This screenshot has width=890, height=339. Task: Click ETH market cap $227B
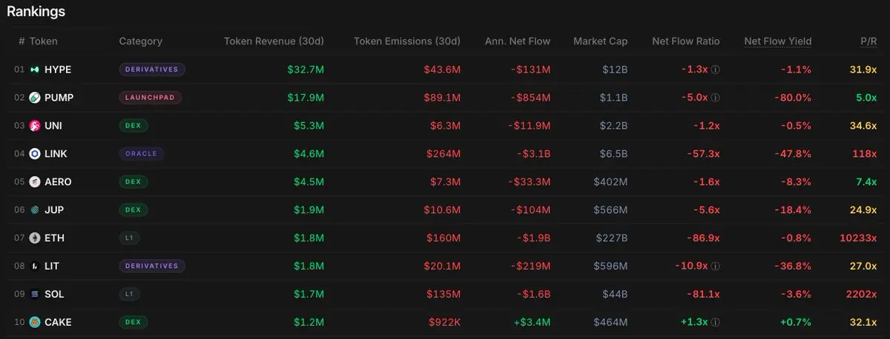click(x=612, y=238)
